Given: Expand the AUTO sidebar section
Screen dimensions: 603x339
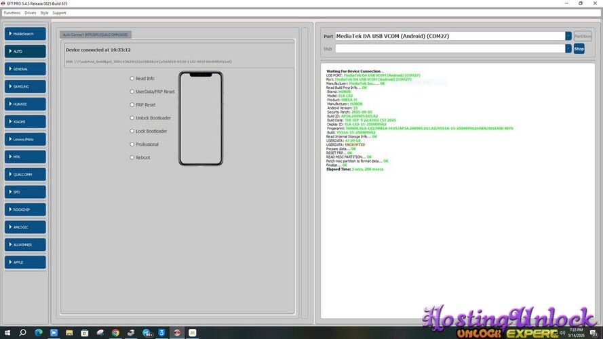Looking at the screenshot, I should [25, 52].
